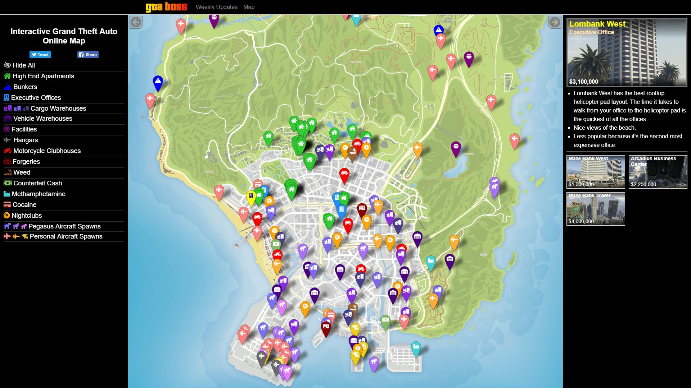The height and width of the screenshot is (388, 691).
Task: Toggle the Hangars layer
Action: 21,140
